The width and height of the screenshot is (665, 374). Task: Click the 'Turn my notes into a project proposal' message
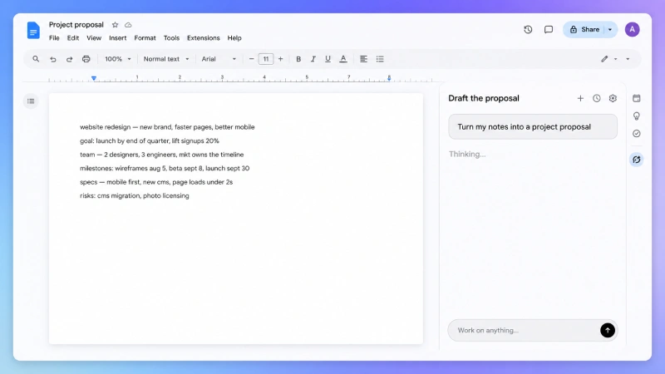click(x=533, y=127)
